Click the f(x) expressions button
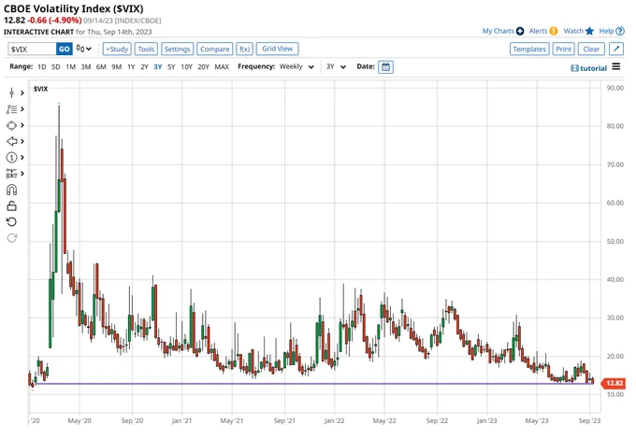This screenshot has height=438, width=636. [x=245, y=49]
